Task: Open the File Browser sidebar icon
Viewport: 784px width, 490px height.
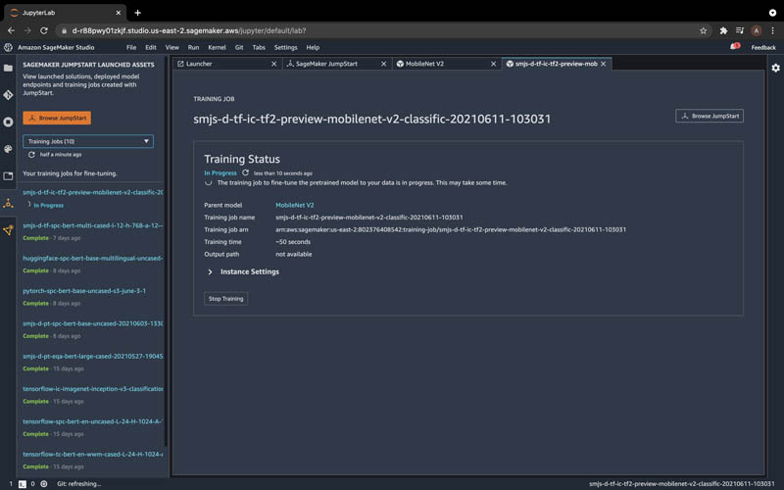Action: pos(8,68)
